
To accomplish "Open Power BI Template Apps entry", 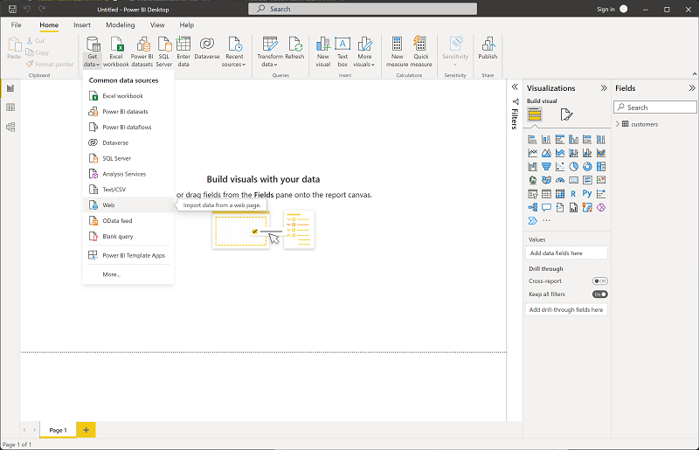I will click(128, 255).
